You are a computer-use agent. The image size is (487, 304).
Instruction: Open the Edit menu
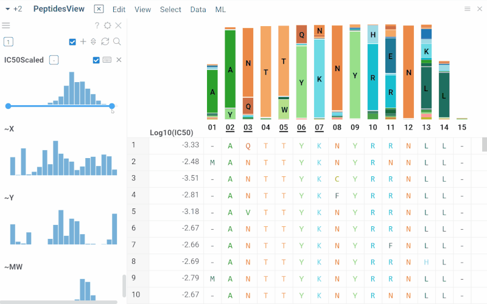click(x=119, y=10)
